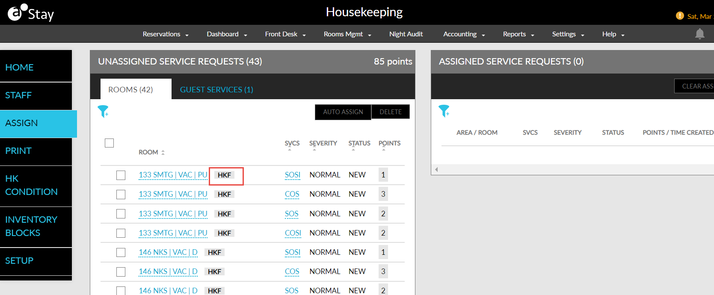Viewport: 714px width, 295px height.
Task: Sort by the SEVERITY column header in Unassigned
Action: (323, 144)
